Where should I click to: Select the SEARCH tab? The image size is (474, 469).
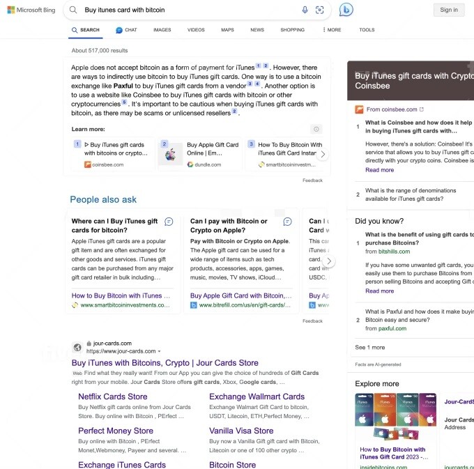[86, 30]
